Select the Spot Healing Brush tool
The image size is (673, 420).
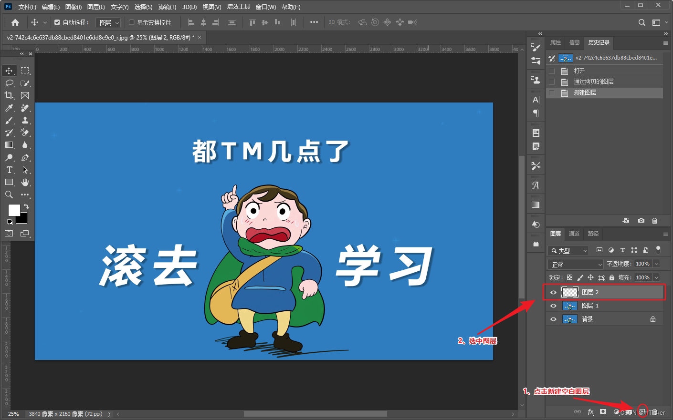tap(25, 108)
